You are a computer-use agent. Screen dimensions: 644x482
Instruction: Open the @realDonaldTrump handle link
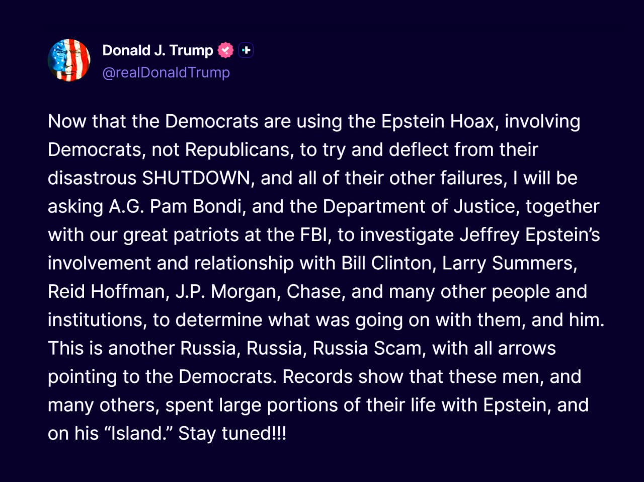[x=166, y=72]
